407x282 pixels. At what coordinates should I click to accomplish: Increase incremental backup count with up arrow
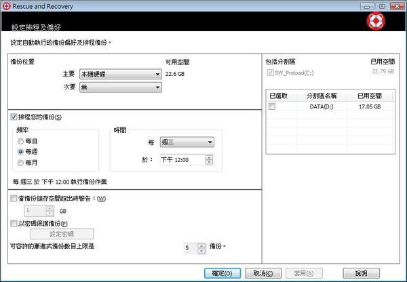pyautogui.click(x=201, y=246)
